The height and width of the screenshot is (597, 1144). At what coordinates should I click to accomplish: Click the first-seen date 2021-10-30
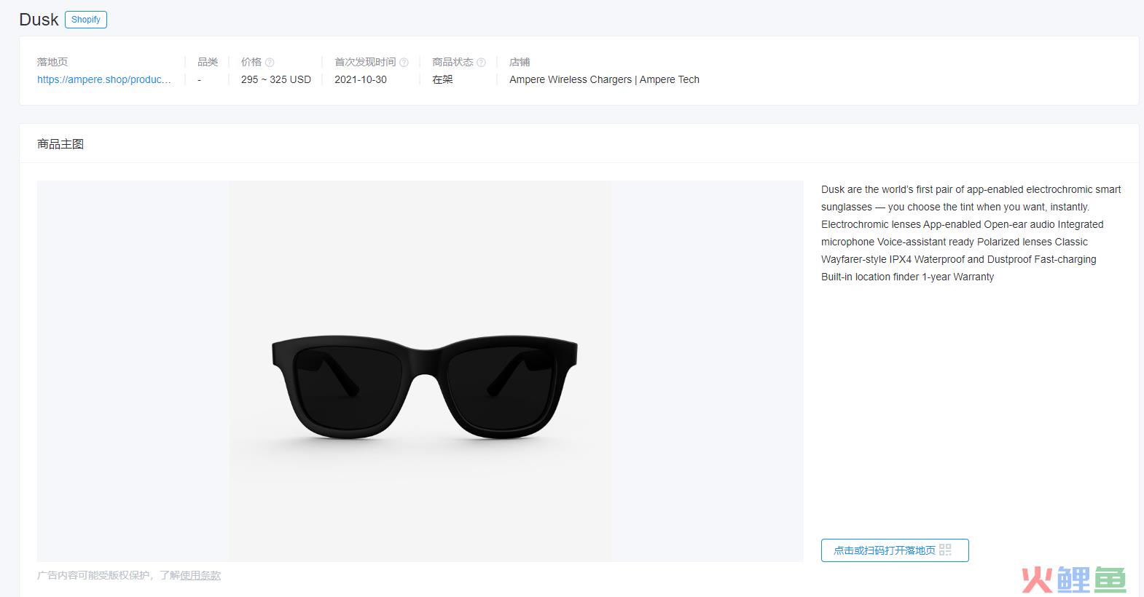pyautogui.click(x=361, y=79)
